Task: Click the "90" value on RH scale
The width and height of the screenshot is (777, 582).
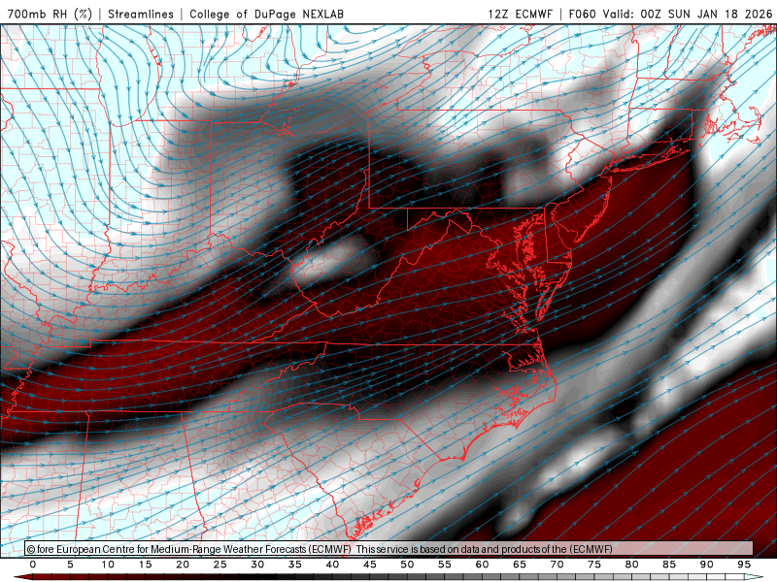Action: tap(707, 565)
